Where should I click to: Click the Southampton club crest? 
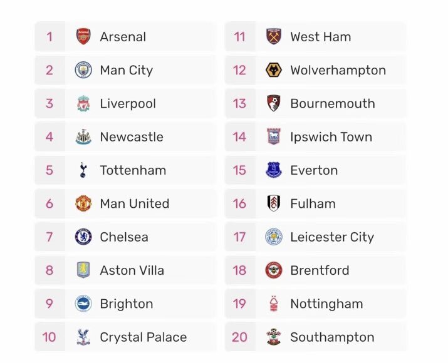coord(274,337)
